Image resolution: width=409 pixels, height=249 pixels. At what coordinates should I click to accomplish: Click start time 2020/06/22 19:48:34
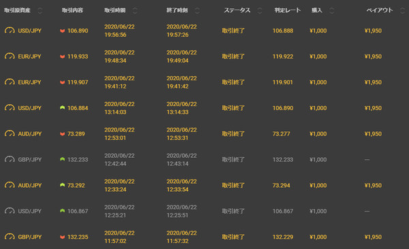[x=119, y=56]
